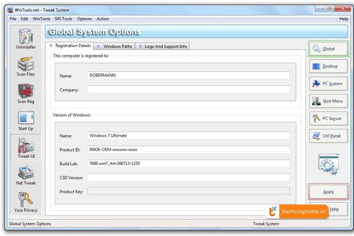Click the Product ID label

click(70, 150)
